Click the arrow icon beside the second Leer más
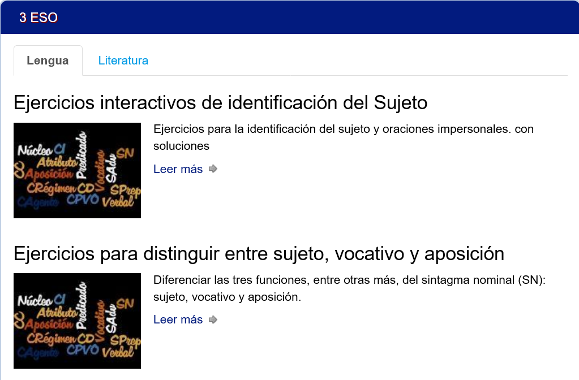This screenshot has width=579, height=380. [x=213, y=320]
